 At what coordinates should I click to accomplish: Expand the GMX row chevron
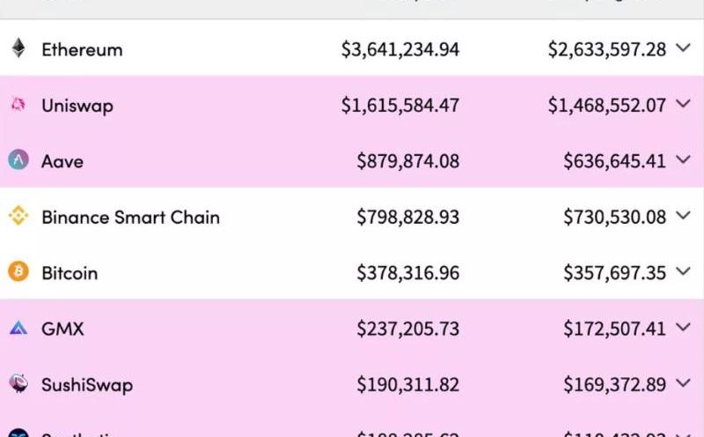pyautogui.click(x=684, y=329)
